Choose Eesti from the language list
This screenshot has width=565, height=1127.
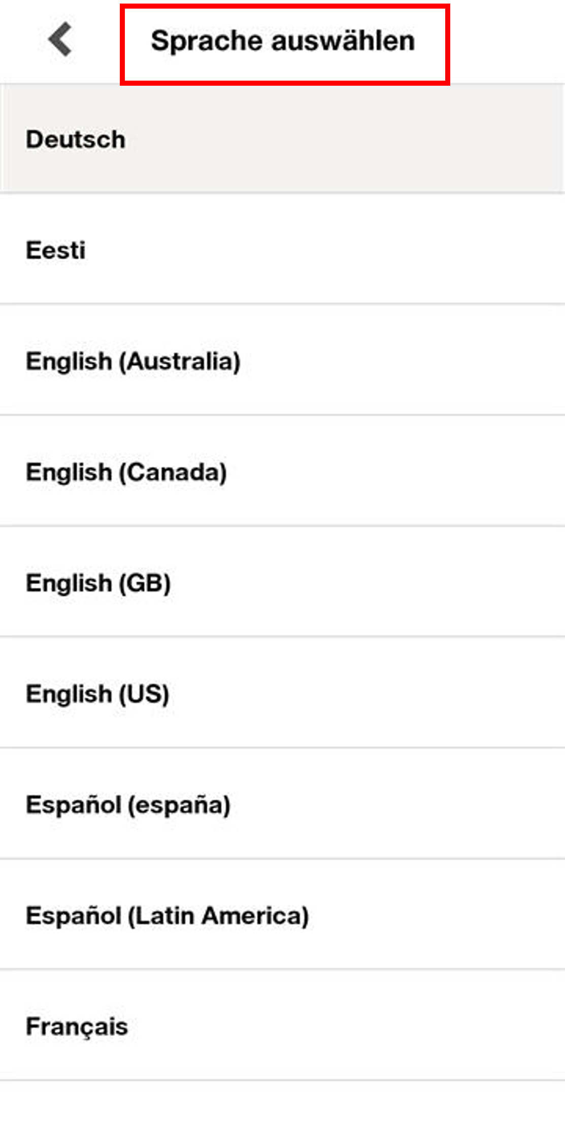click(x=282, y=250)
